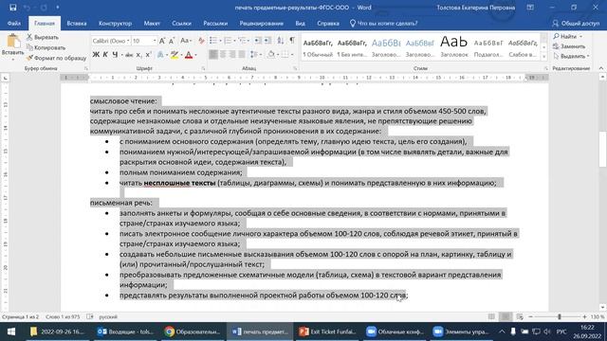Switch to the Конструктор tab
607x341 pixels.
[115, 23]
